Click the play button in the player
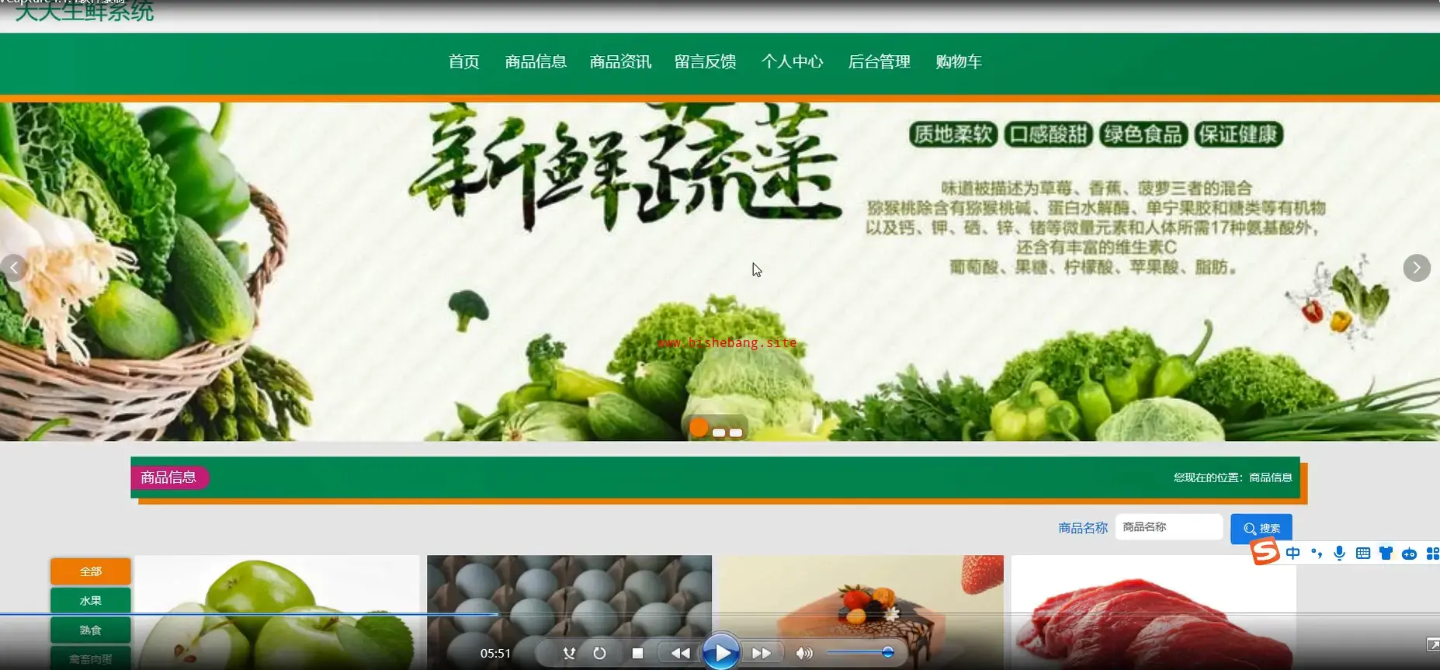Viewport: 1440px width, 670px height. pyautogui.click(x=721, y=652)
